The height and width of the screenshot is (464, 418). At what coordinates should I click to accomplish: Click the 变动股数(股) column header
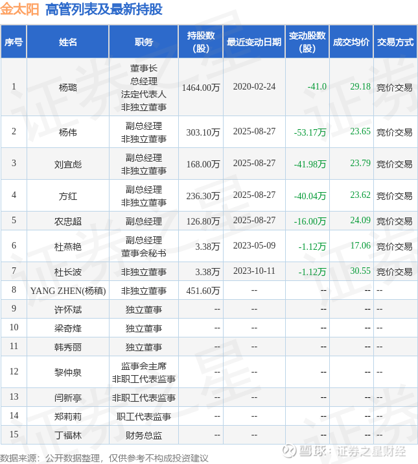point(307,42)
